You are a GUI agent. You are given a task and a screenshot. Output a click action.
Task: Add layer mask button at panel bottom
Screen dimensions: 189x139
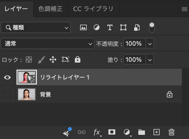pyautogui.click(x=112, y=132)
